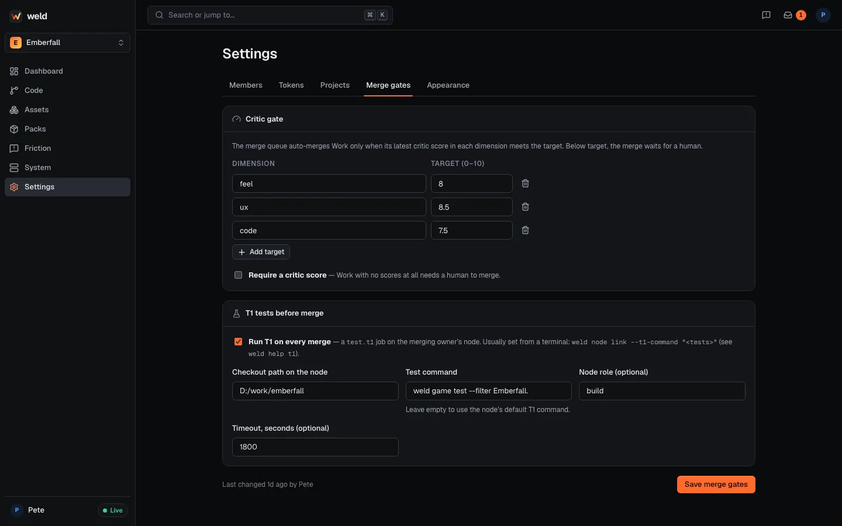Viewport: 842px width, 526px height.
Task: Open System in the sidebar
Action: click(67, 168)
